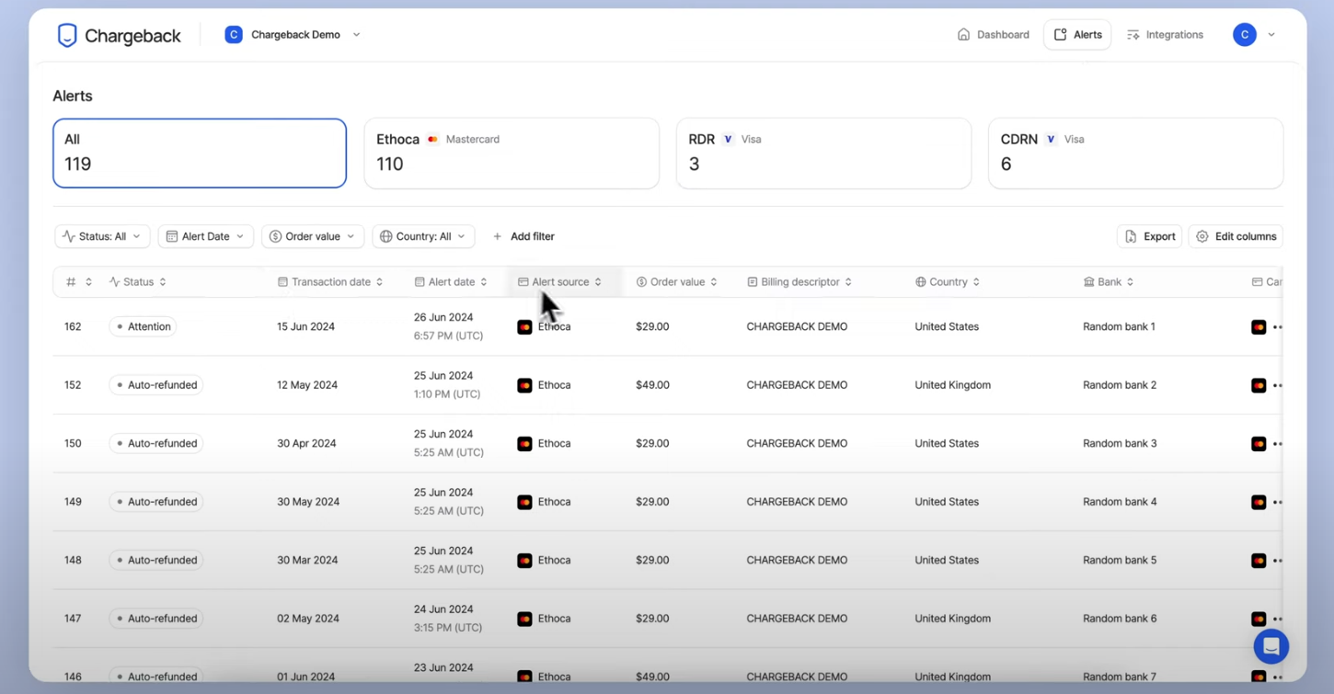1334x694 pixels.
Task: Open the Integrations sliders icon
Action: coord(1133,34)
